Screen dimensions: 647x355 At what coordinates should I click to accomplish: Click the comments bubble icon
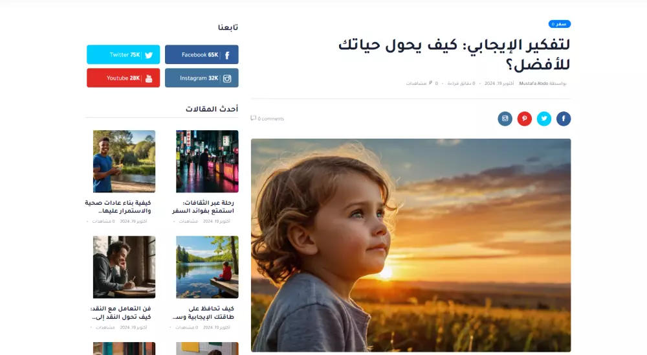click(254, 118)
